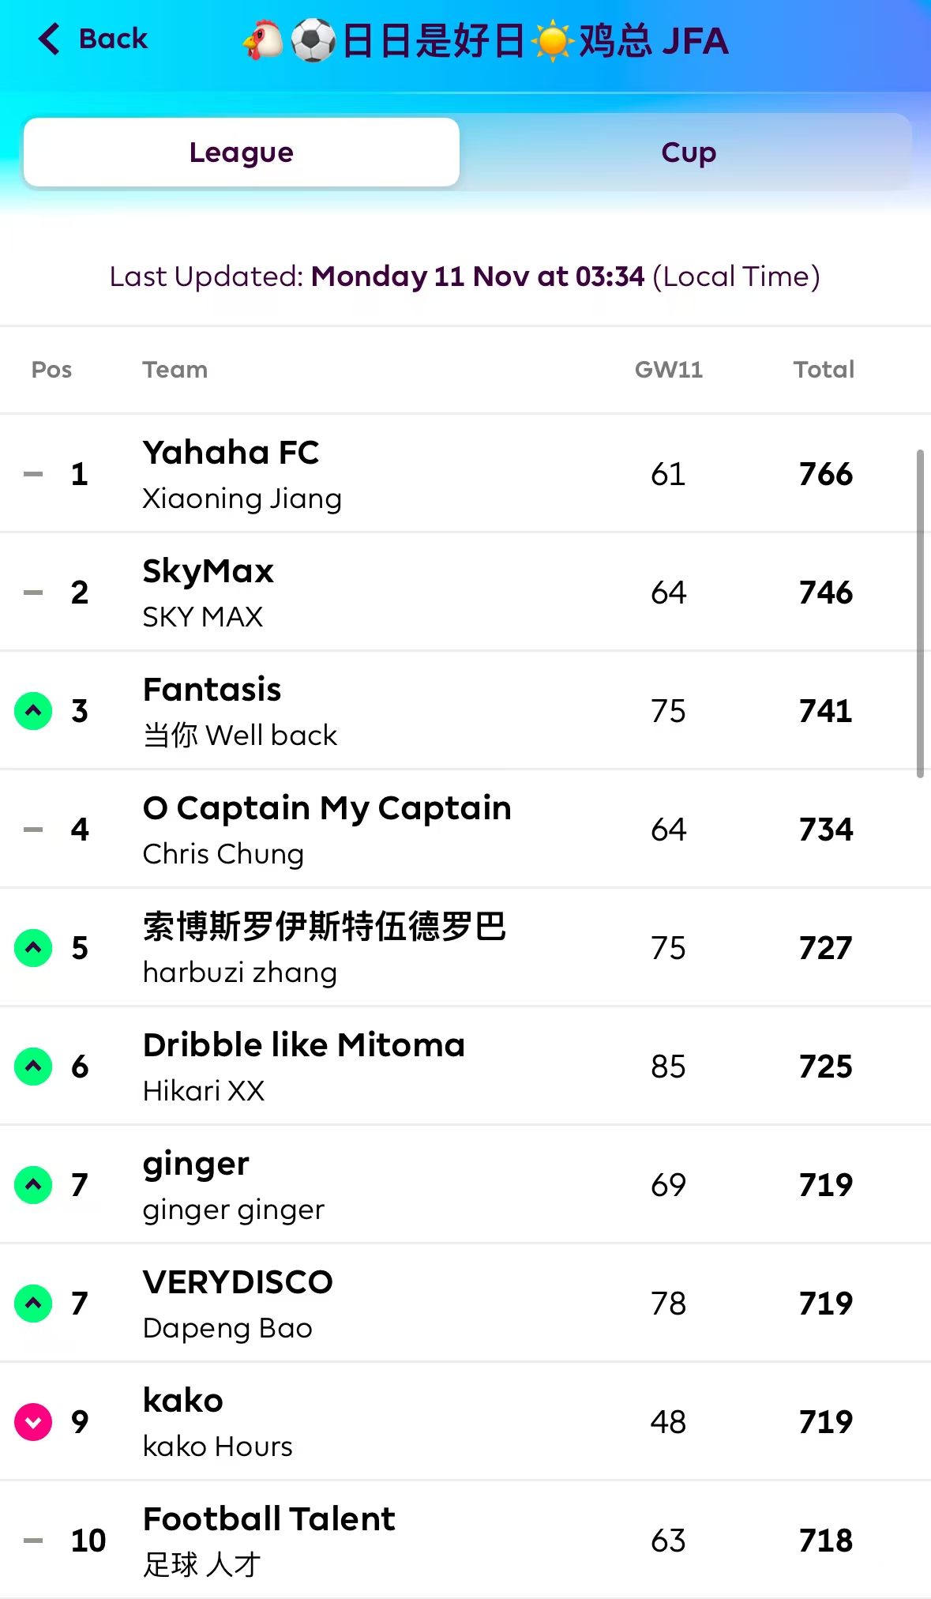This screenshot has width=931, height=1599.
Task: Click the green up arrow beside VERYDISCO
Action: 33,1304
